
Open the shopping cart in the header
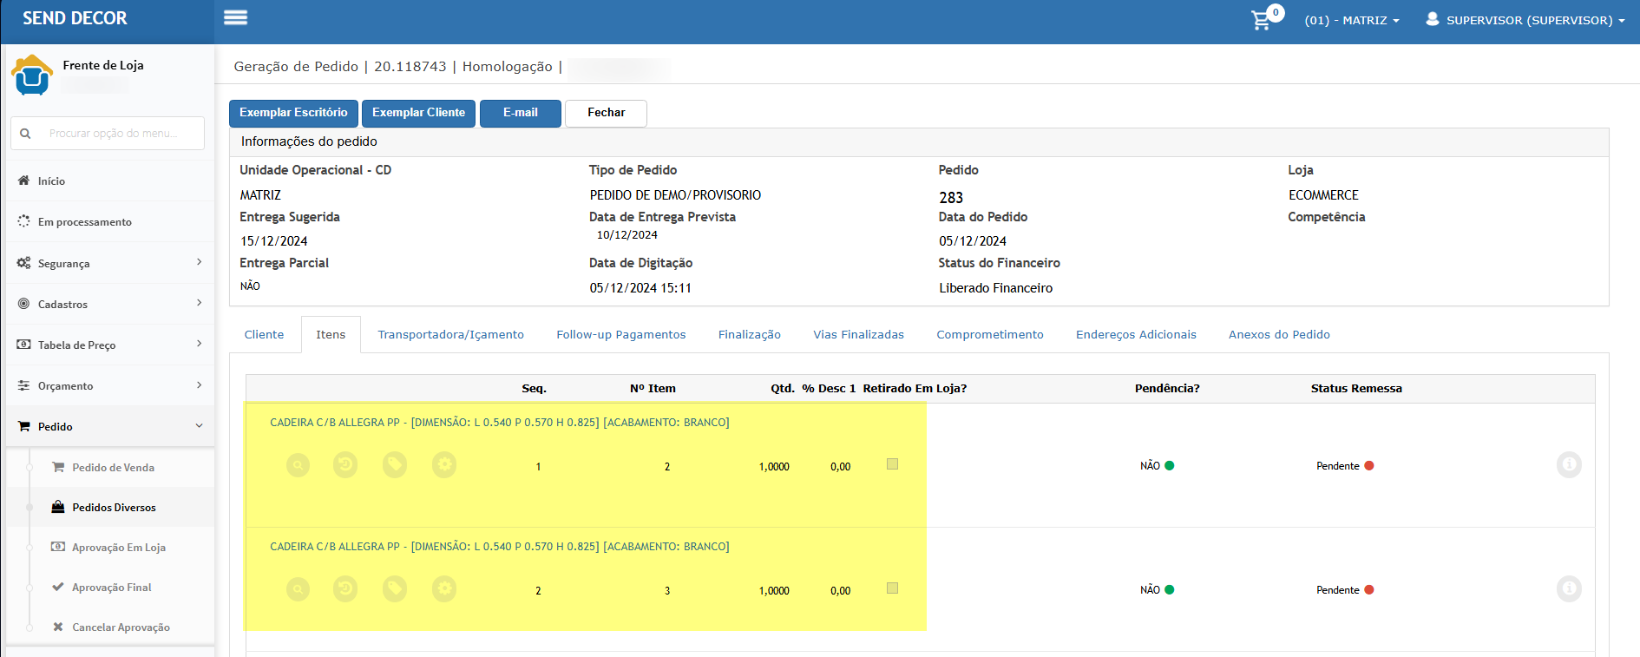point(1262,20)
